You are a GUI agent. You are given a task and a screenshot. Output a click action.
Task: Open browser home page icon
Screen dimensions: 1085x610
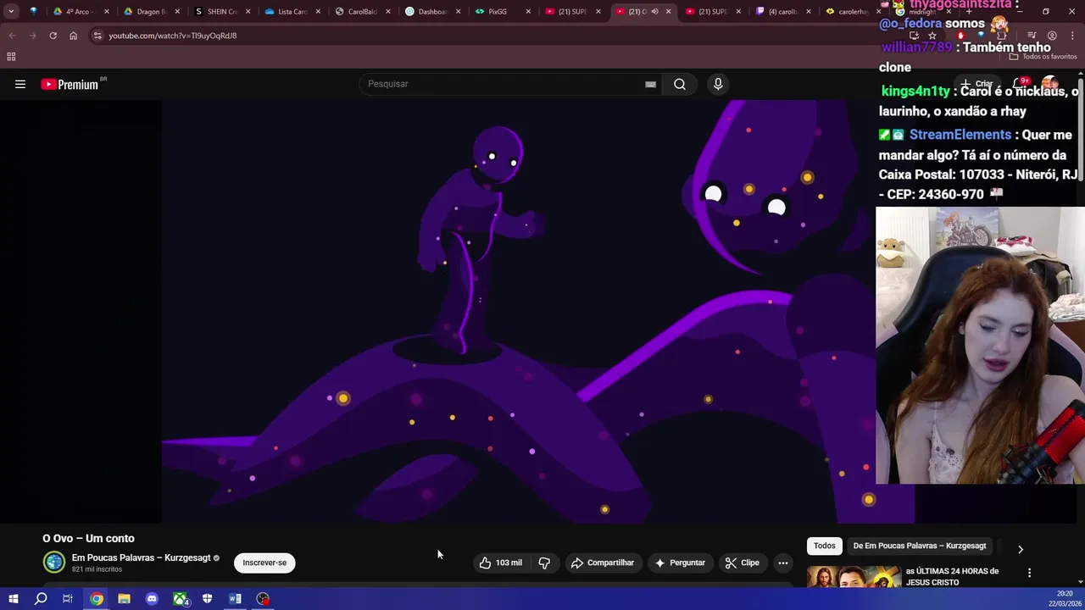73,36
